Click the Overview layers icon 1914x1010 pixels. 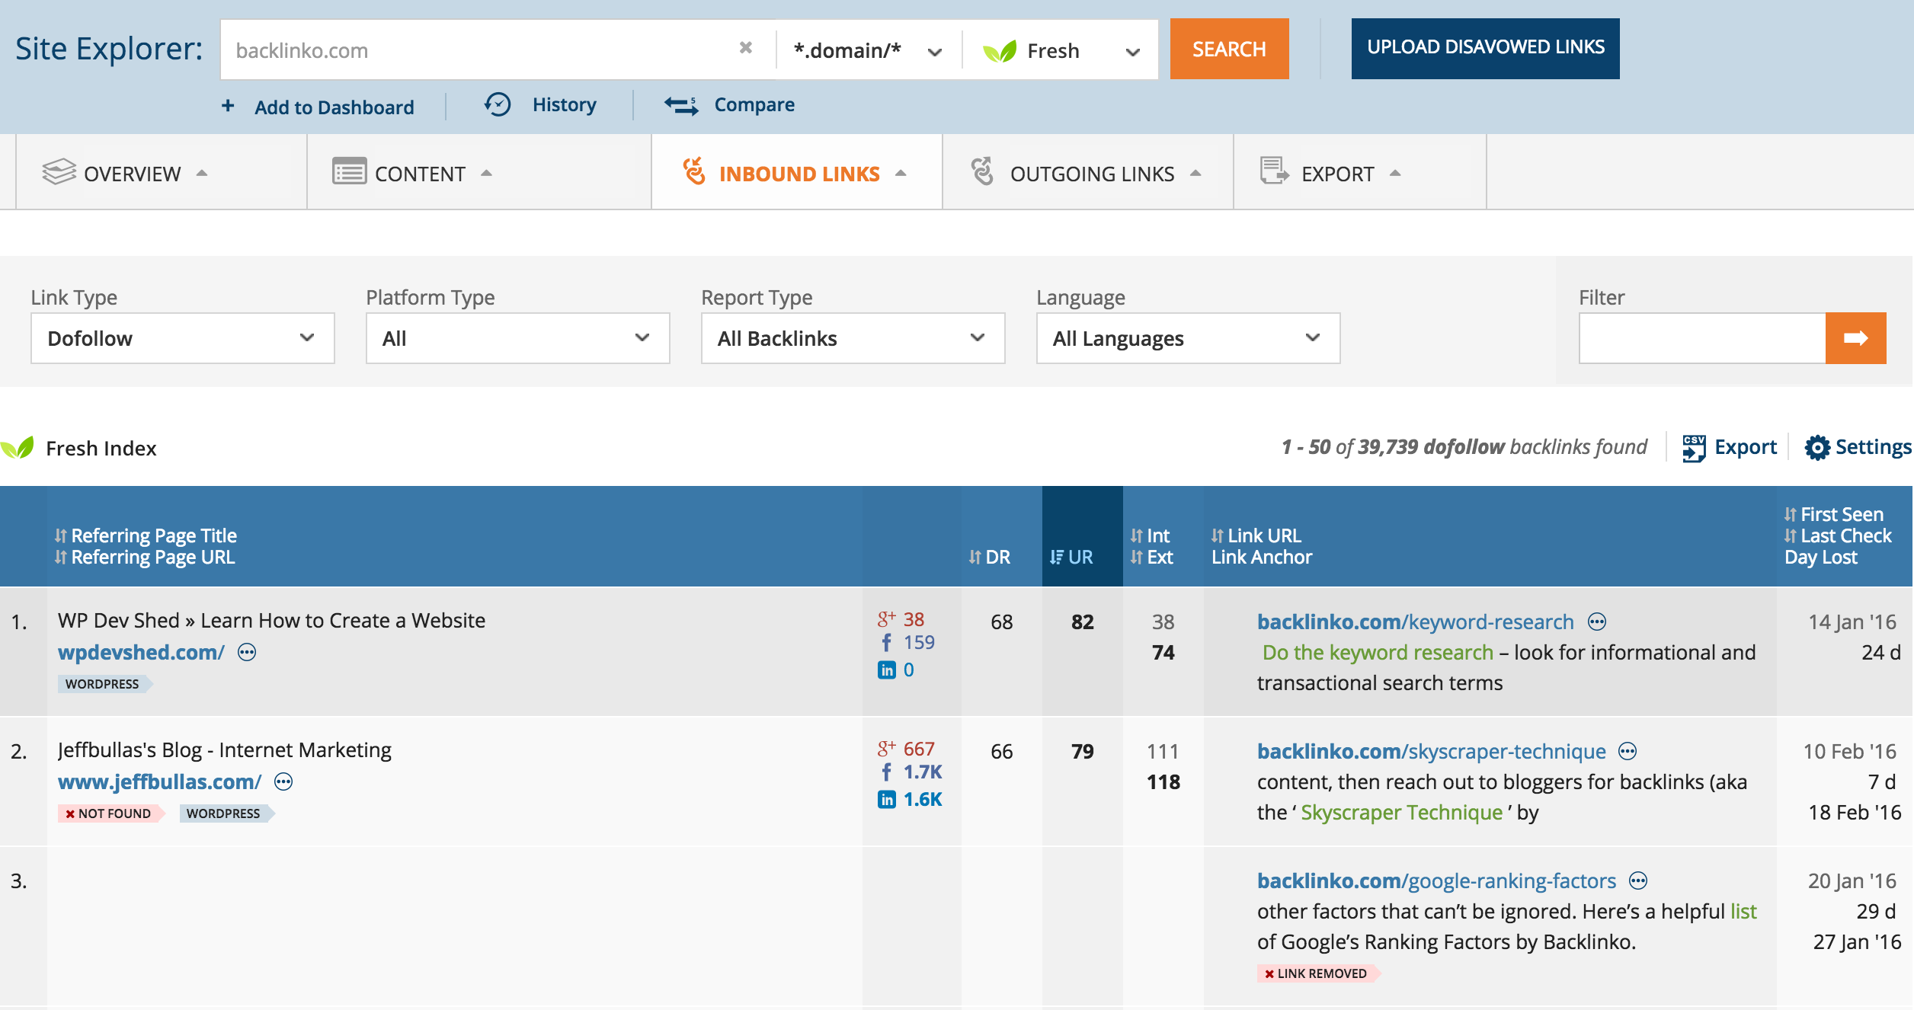[x=59, y=172]
